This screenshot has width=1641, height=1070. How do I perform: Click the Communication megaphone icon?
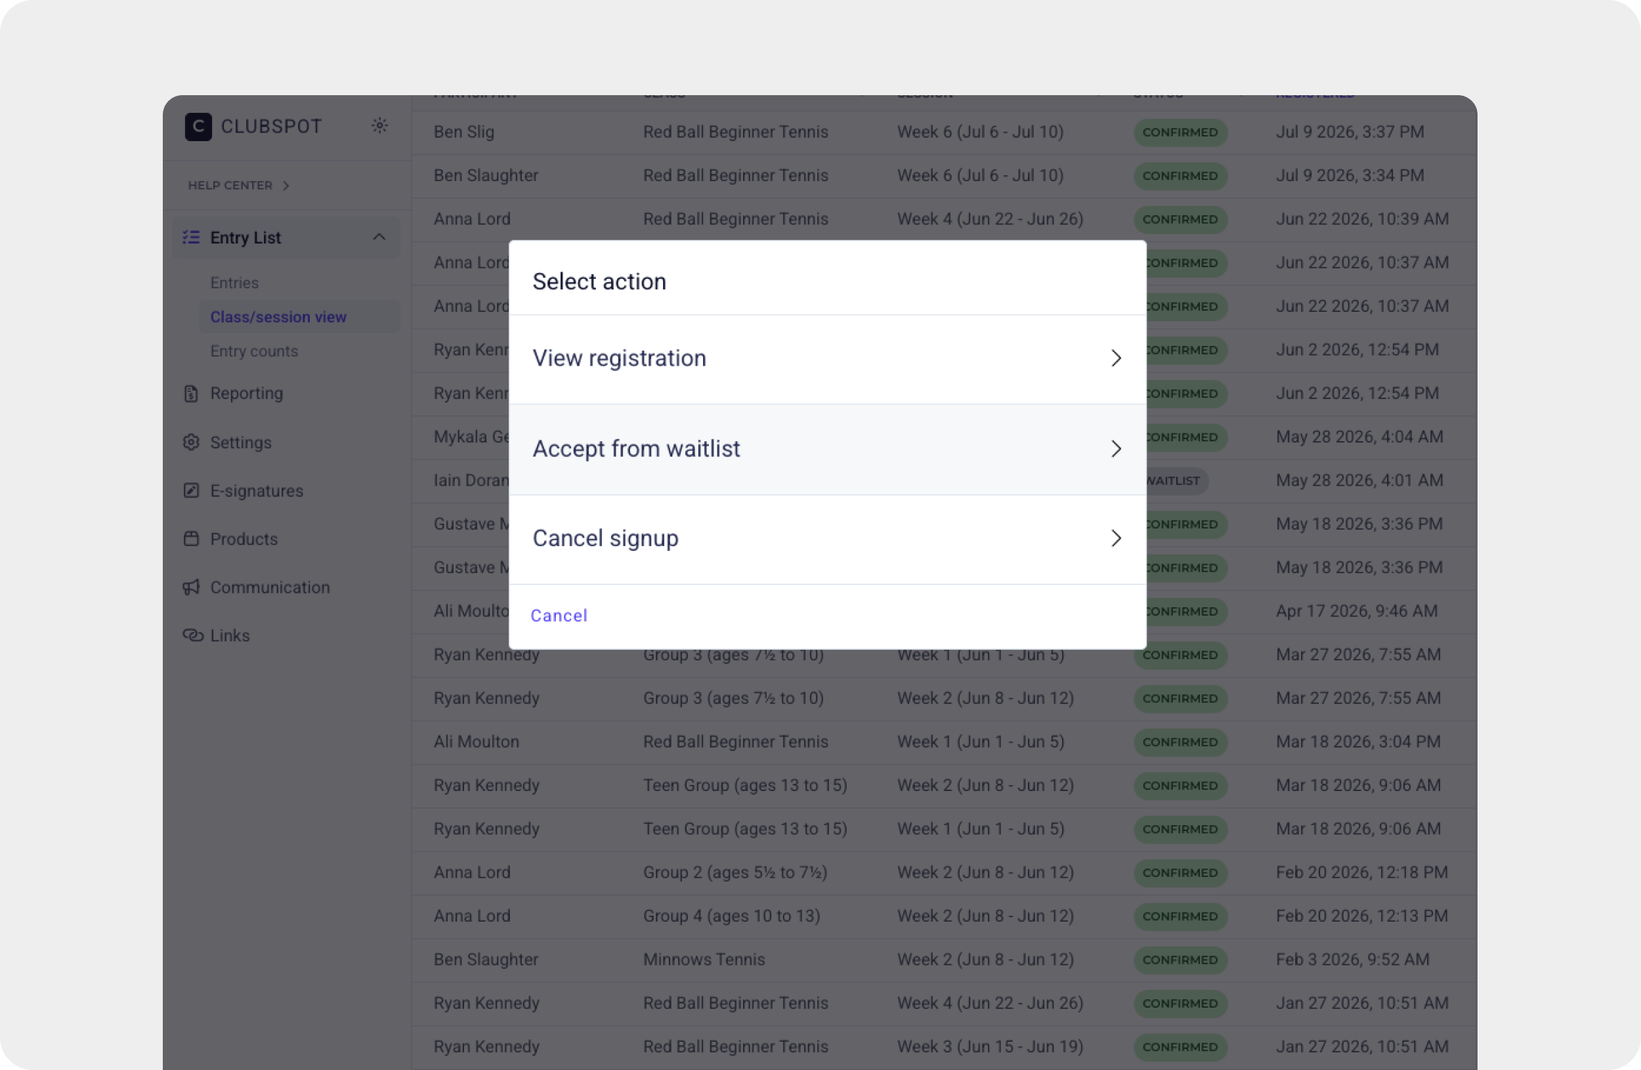191,587
